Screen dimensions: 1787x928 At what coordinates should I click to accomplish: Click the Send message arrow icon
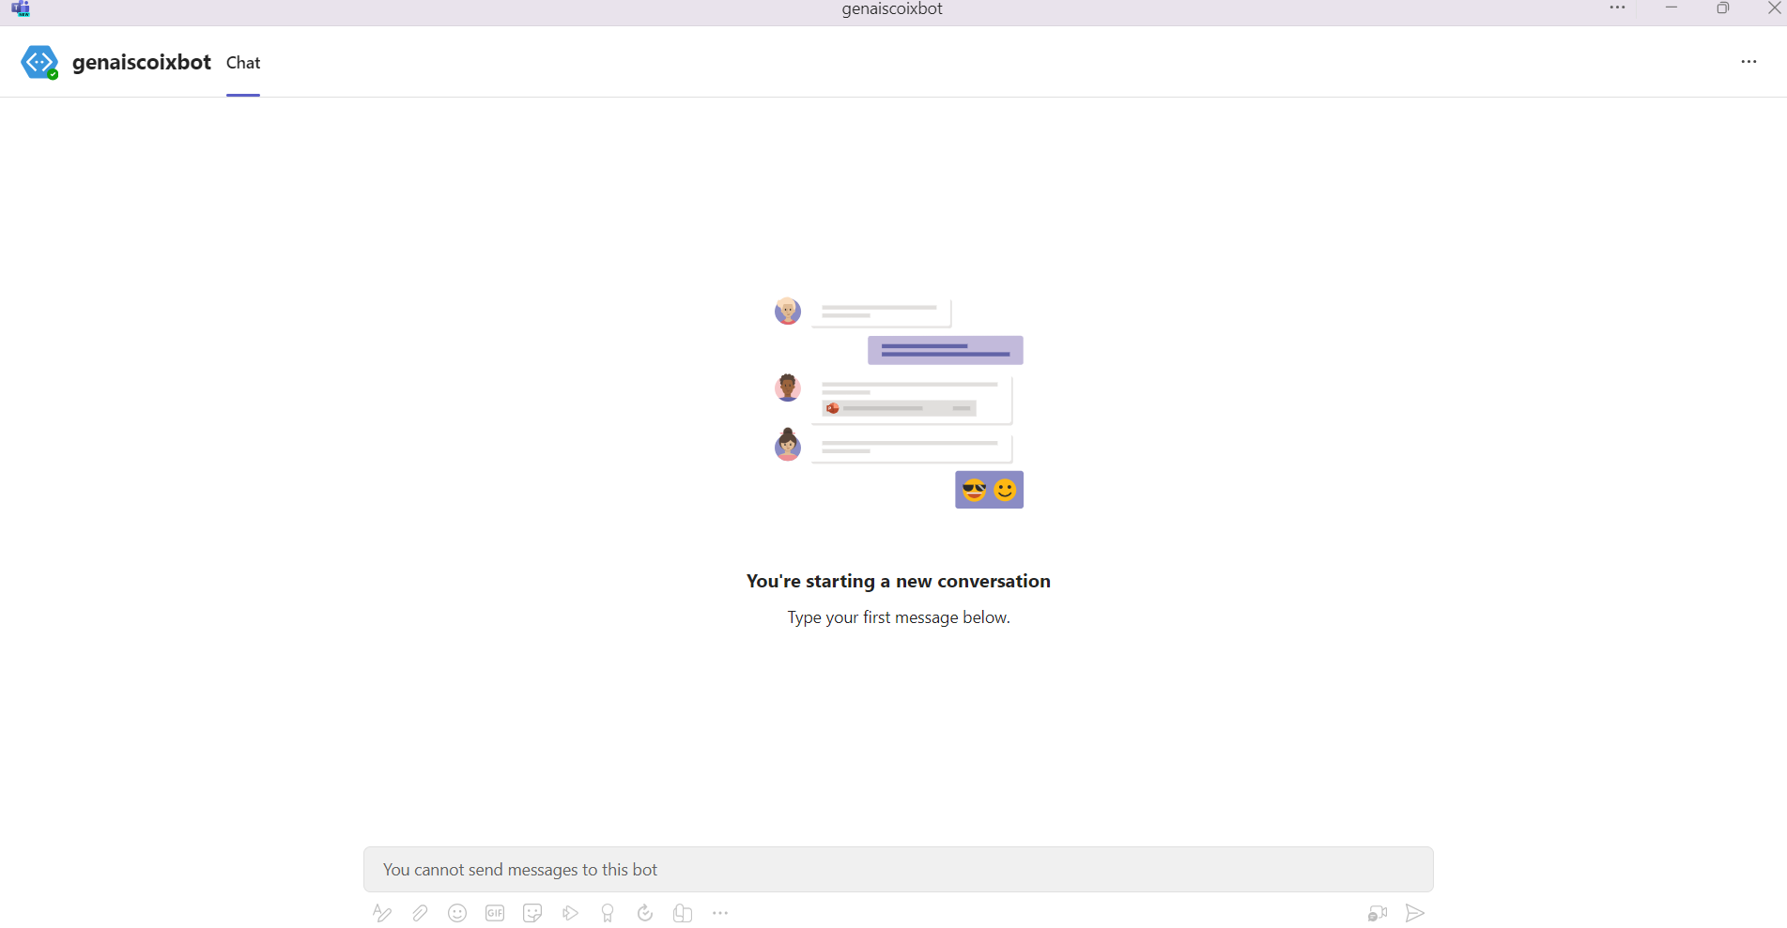pyautogui.click(x=1415, y=913)
